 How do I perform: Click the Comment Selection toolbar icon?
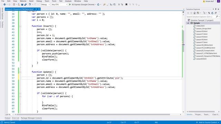coord(119,4)
